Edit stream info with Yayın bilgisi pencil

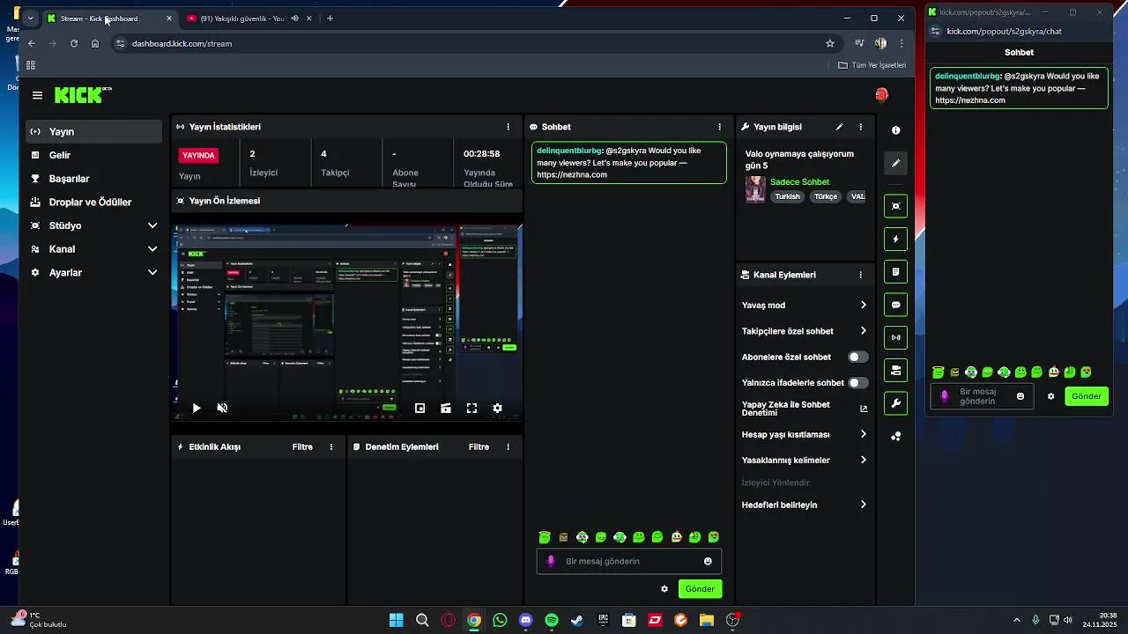pyautogui.click(x=839, y=127)
